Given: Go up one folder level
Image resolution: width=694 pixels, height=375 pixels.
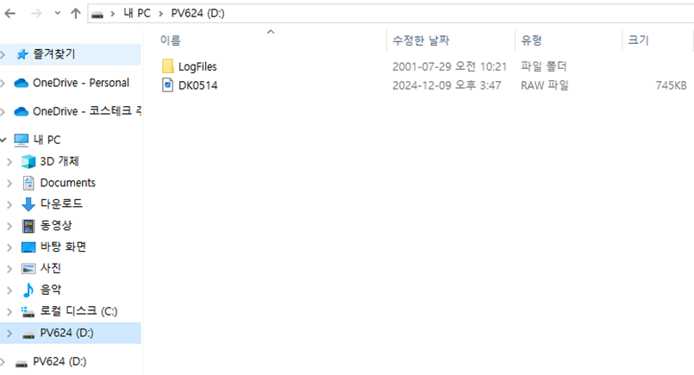Looking at the screenshot, I should pyautogui.click(x=76, y=14).
